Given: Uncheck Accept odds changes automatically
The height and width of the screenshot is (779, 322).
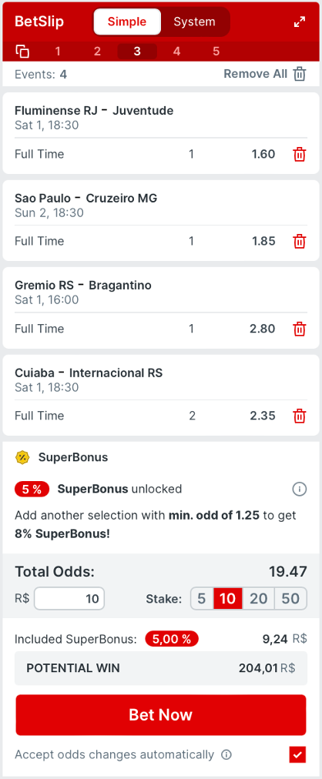Looking at the screenshot, I should (297, 754).
